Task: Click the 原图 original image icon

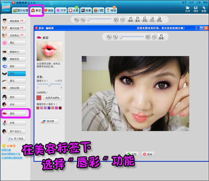Action: pyautogui.click(x=145, y=19)
